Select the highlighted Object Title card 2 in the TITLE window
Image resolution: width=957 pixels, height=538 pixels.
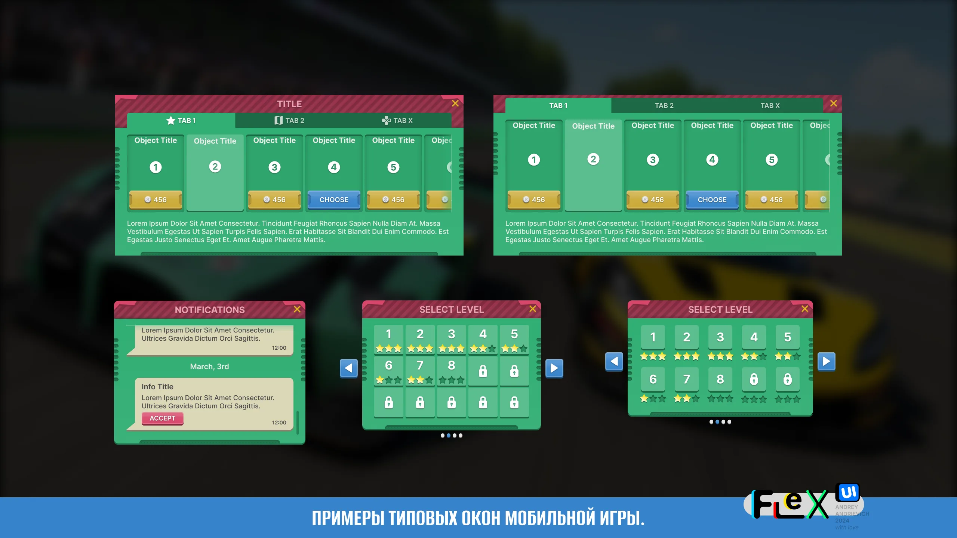[215, 173]
